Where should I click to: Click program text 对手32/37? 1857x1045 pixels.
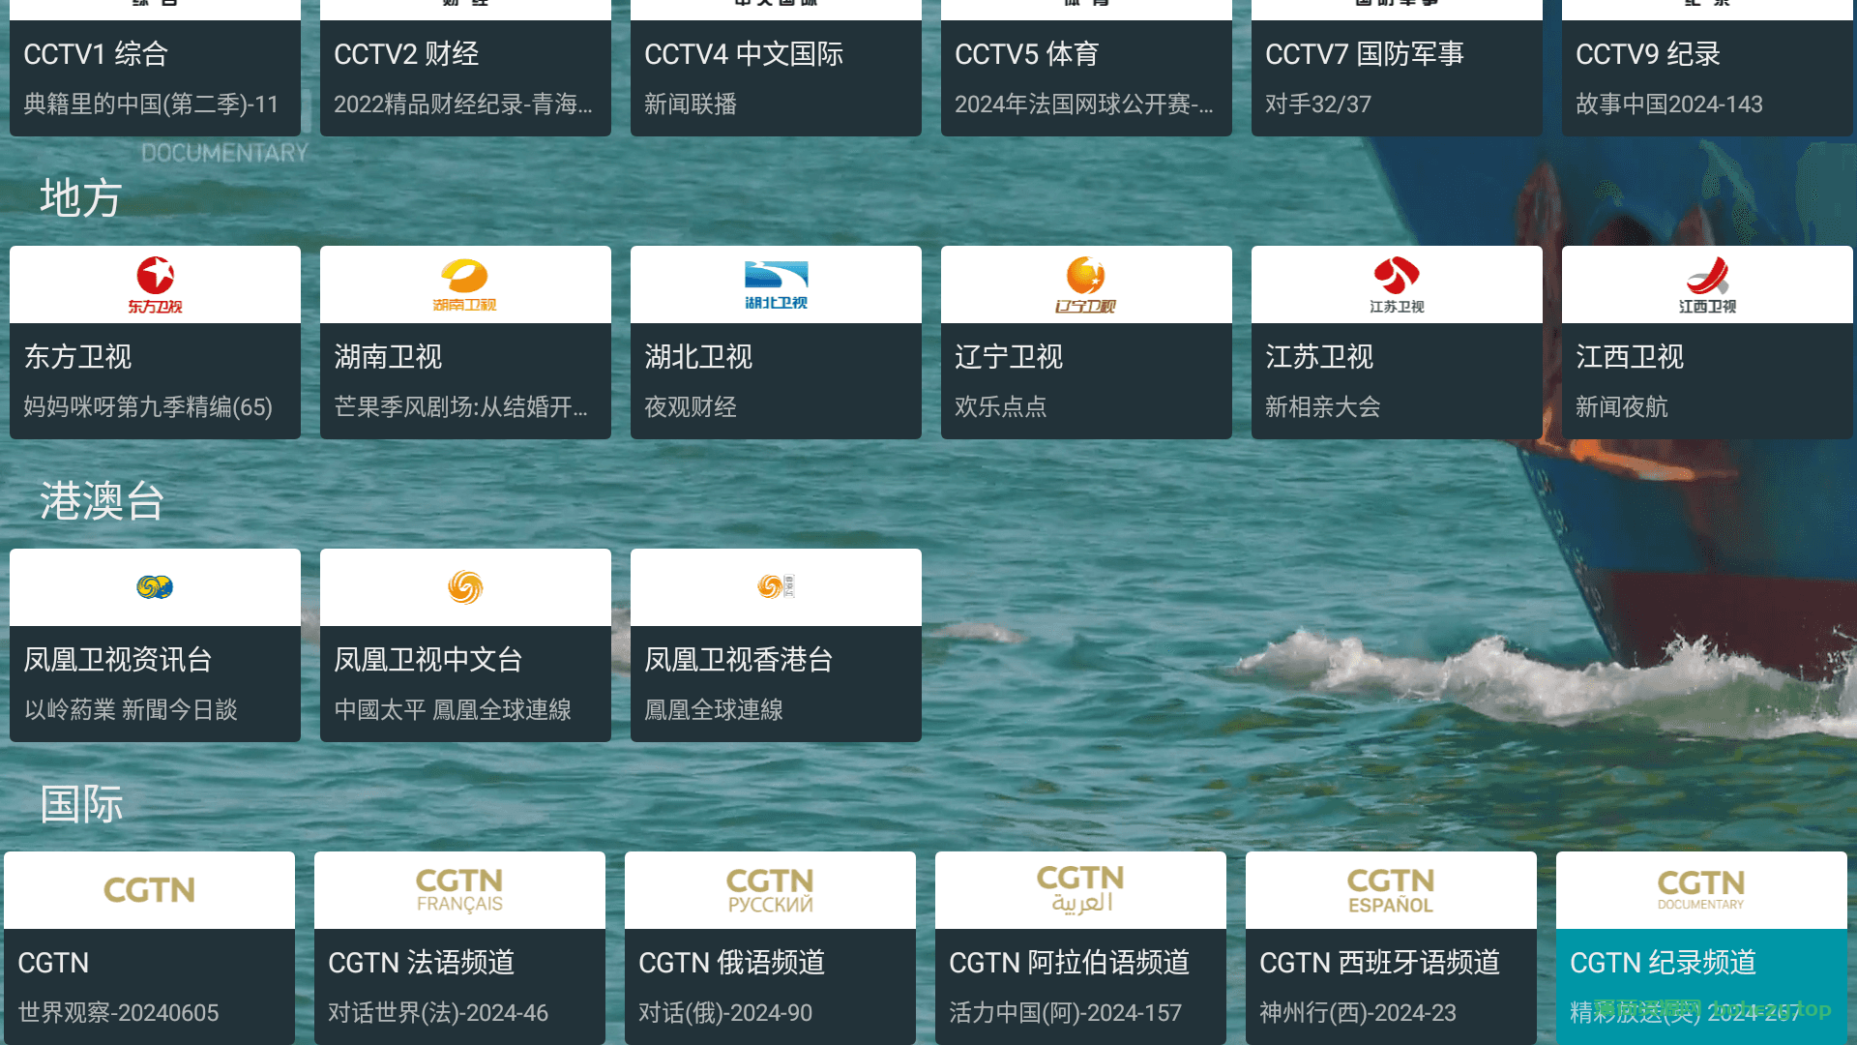click(1318, 104)
